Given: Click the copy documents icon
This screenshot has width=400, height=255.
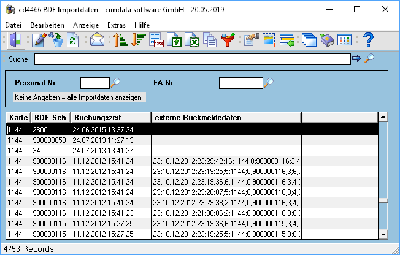Looking at the screenshot, I should click(x=210, y=40).
